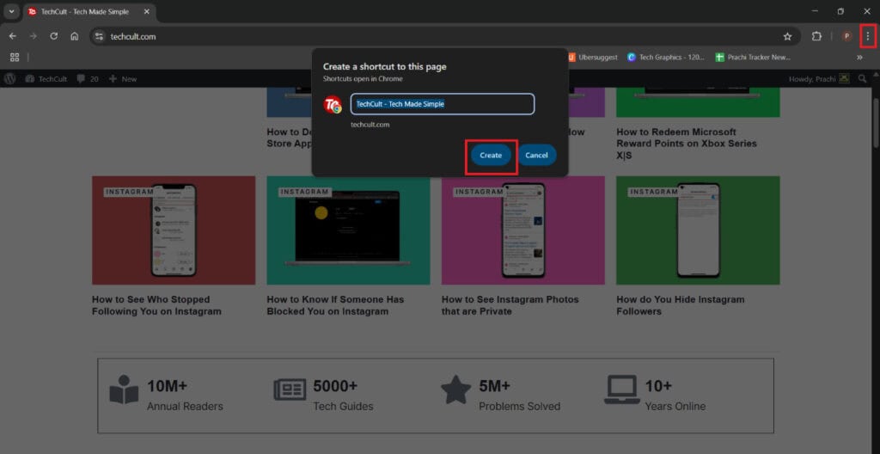Open the New content menu

tap(123, 78)
